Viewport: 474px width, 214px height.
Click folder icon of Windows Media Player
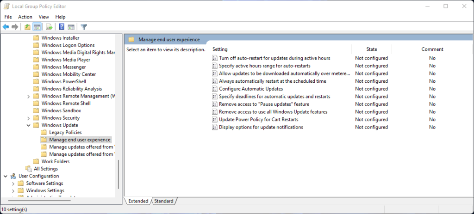tap(36, 60)
